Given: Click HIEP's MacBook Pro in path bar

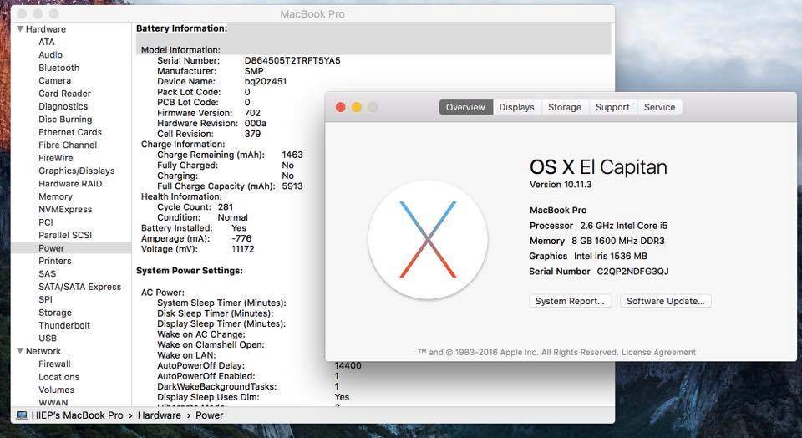Looking at the screenshot, I should [x=77, y=415].
